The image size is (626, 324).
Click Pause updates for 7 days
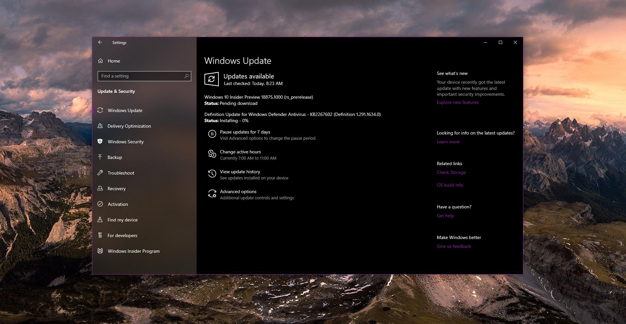coord(245,132)
